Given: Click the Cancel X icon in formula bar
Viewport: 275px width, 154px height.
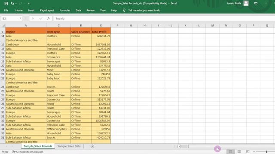Looking at the screenshot, I should tap(33, 18).
